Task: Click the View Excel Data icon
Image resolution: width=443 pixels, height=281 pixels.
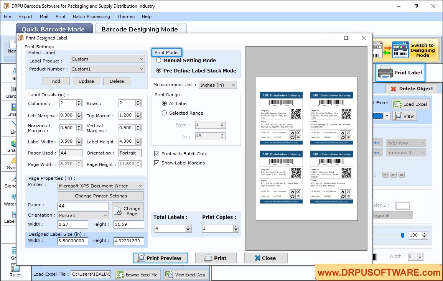Action: click(169, 274)
